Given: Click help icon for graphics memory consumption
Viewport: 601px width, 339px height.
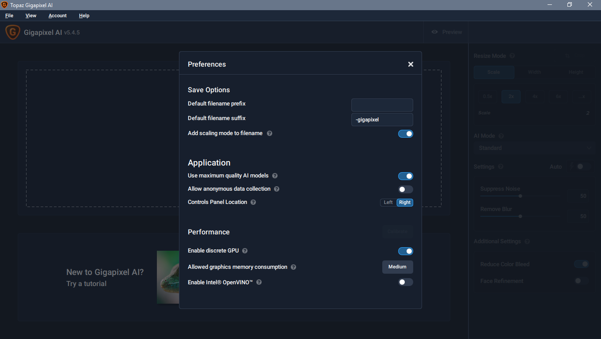Looking at the screenshot, I should point(293,267).
